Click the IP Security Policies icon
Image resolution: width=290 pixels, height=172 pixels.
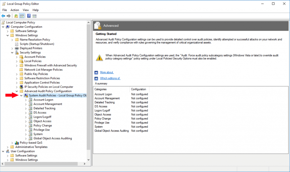(x=22, y=87)
